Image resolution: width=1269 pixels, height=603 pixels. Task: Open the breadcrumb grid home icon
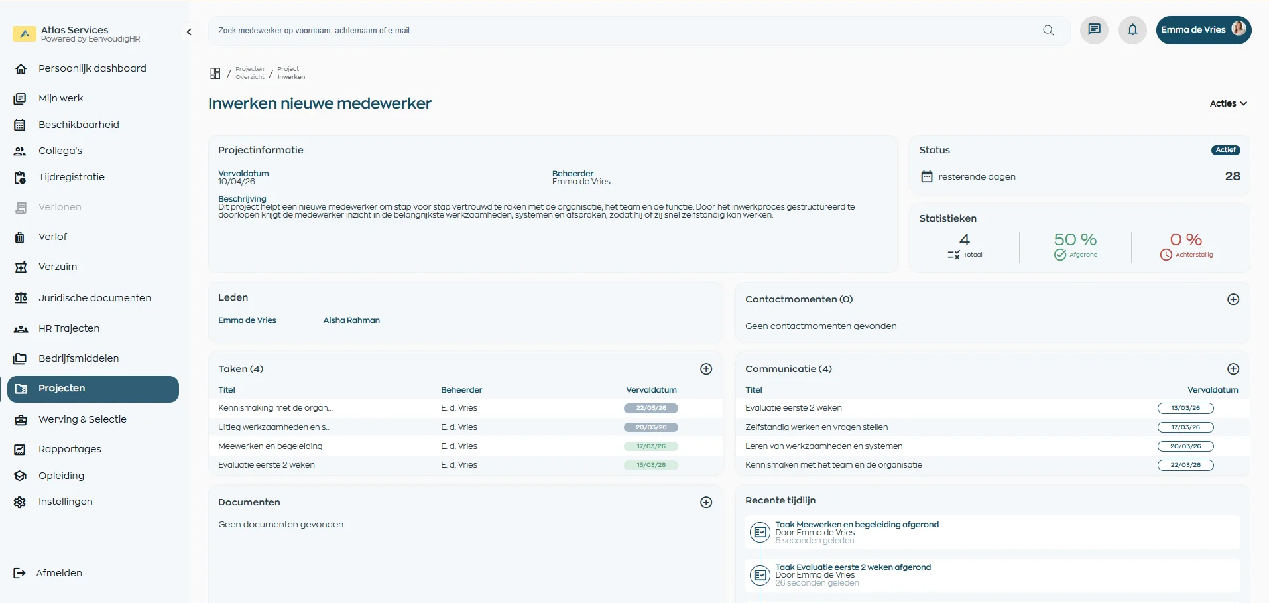coord(215,73)
